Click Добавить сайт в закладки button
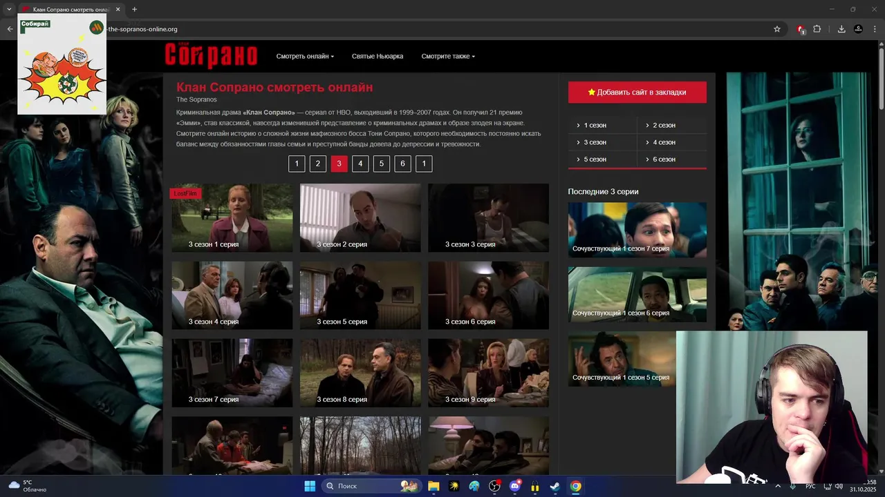 click(637, 92)
